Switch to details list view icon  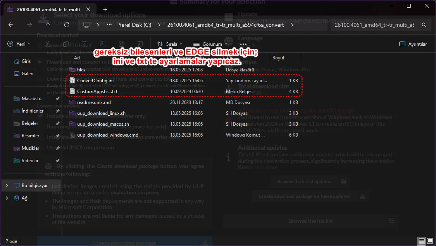[422, 241]
